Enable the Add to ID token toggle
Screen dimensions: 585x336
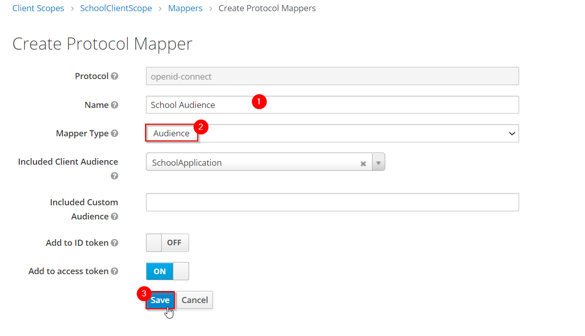[167, 243]
